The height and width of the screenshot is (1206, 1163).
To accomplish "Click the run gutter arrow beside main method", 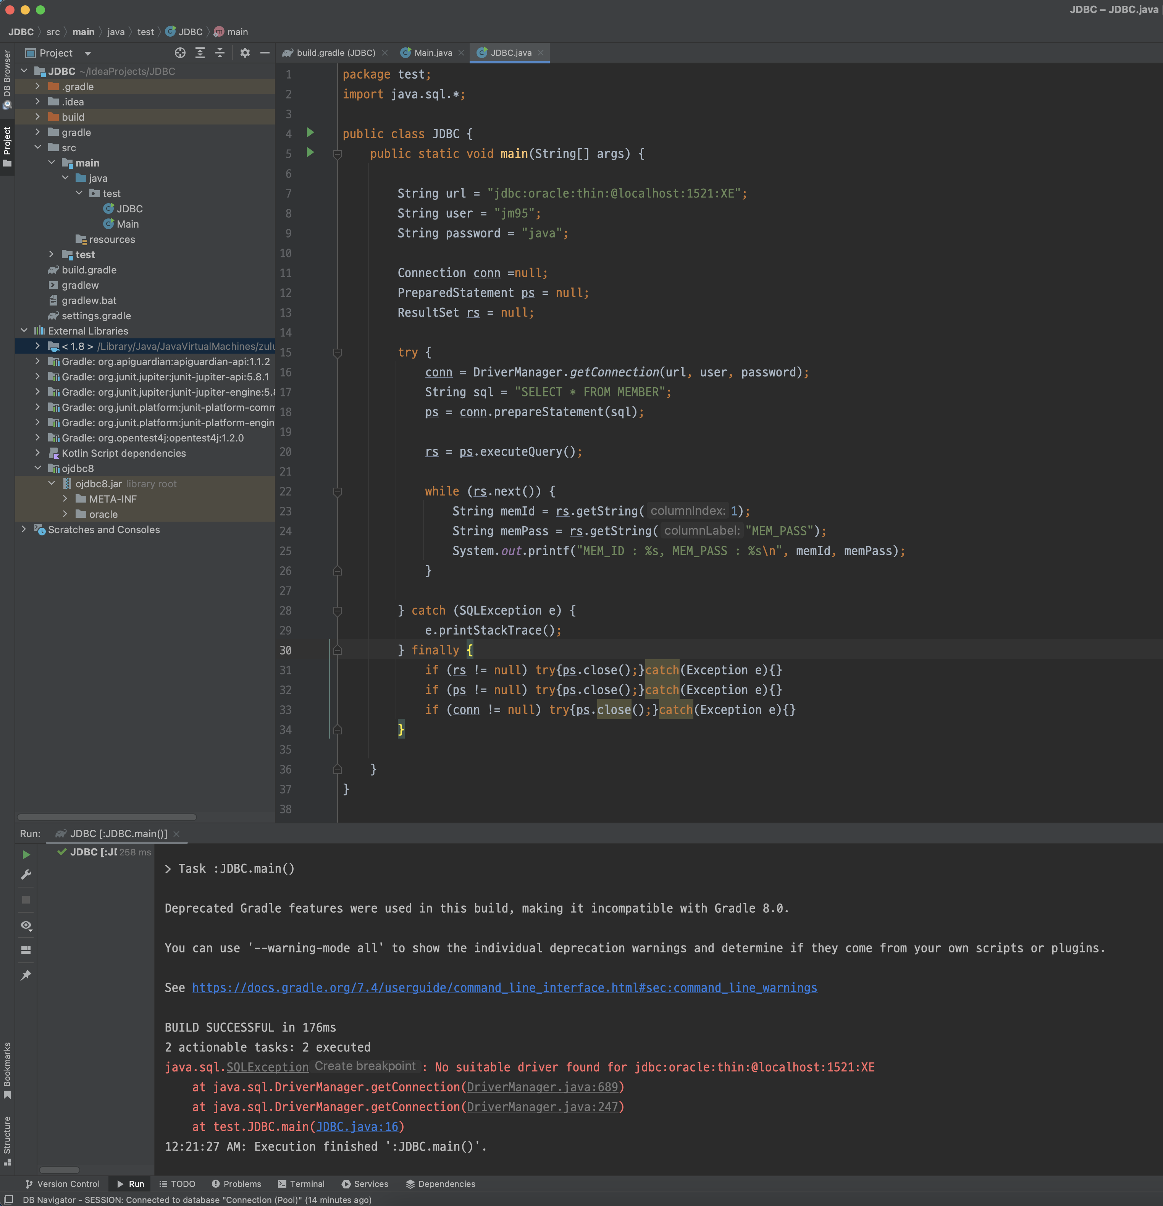I will 311,153.
